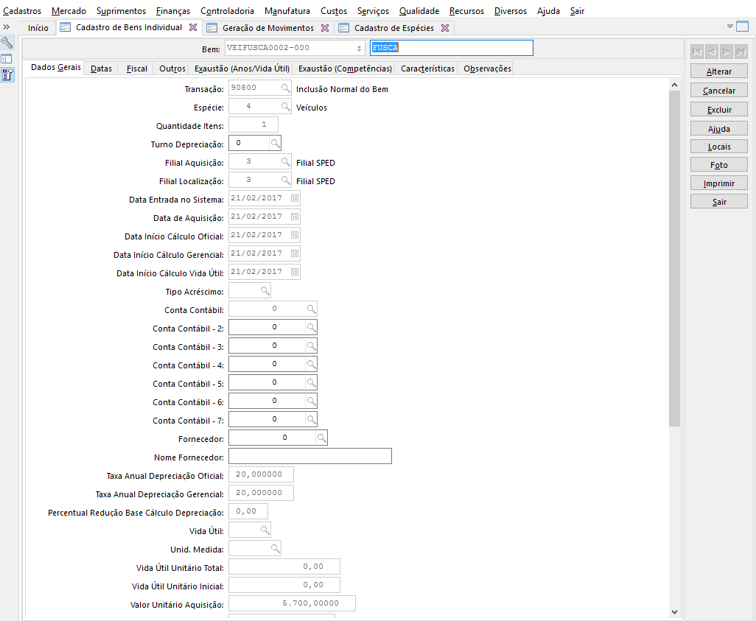Viewport: 756px width, 621px height.
Task: Close the Cadastro de Espécies tab
Action: pos(445,28)
